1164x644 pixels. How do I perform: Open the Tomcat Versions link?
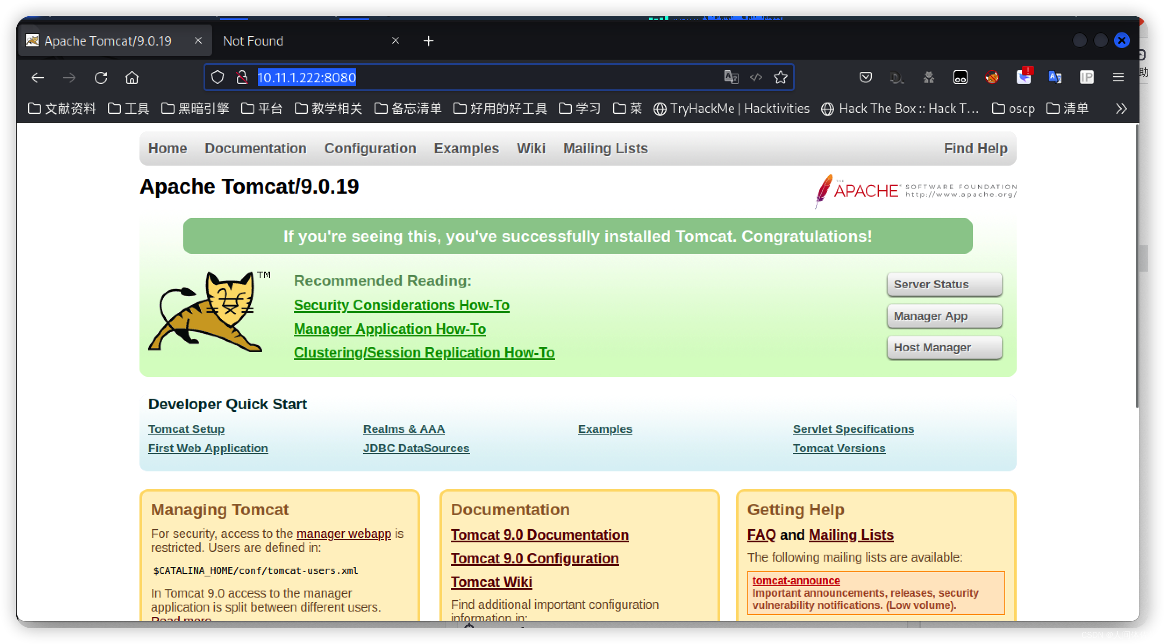click(839, 448)
